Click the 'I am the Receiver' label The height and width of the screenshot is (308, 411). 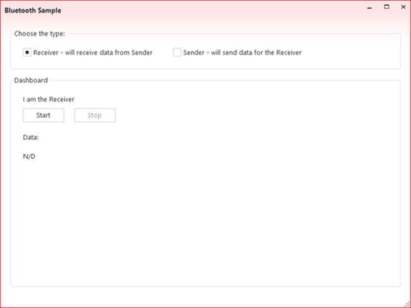coord(49,99)
